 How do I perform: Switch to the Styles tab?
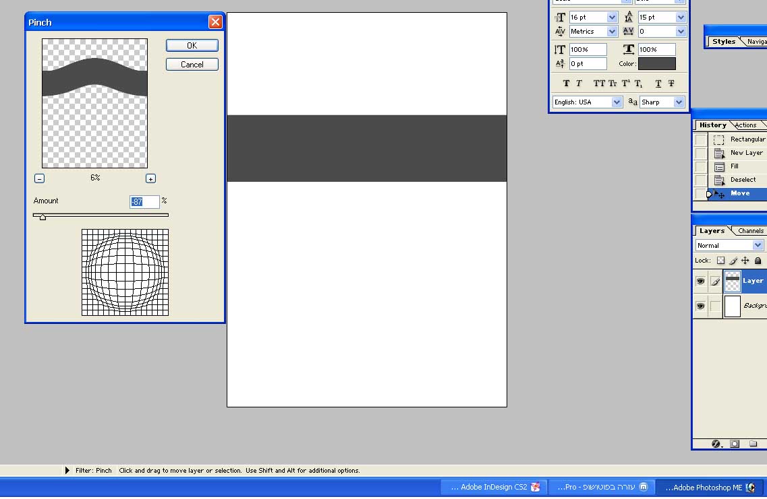pos(723,42)
